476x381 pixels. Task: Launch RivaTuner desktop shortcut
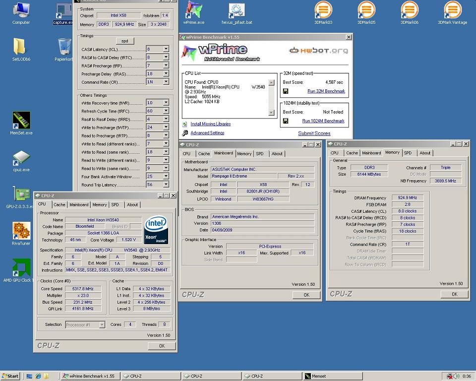[21, 234]
